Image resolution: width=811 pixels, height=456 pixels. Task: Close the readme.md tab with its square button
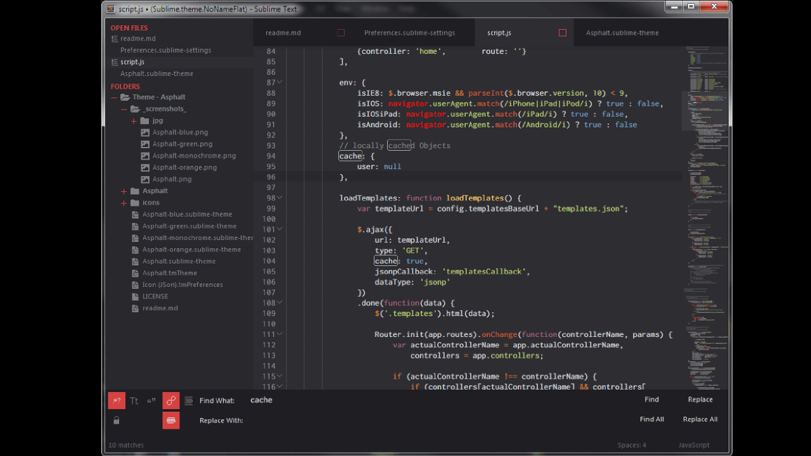pos(341,33)
